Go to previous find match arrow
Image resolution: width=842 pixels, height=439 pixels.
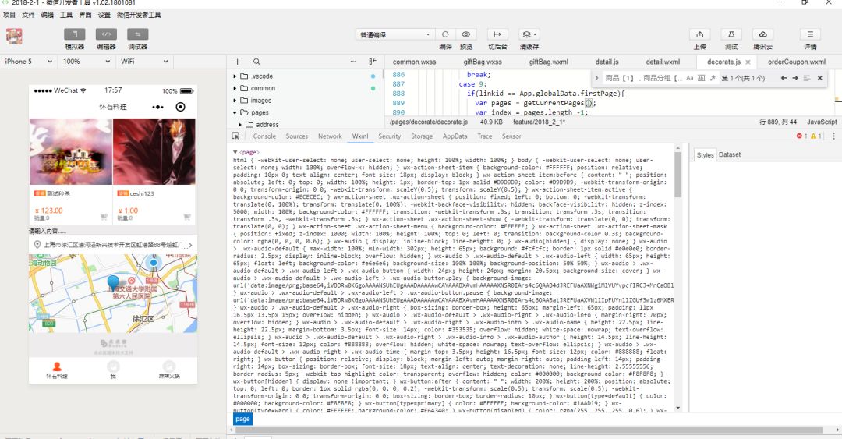pyautogui.click(x=784, y=78)
